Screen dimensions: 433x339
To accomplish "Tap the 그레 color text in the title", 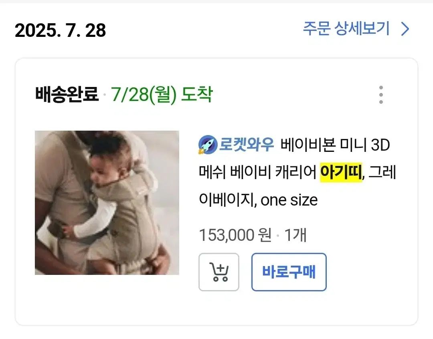I will point(382,172).
